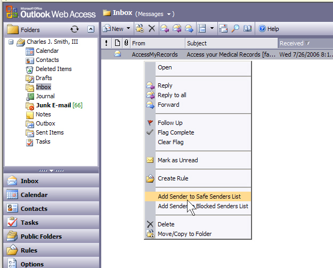The image size is (333, 268).
Task: Select the Contacts folder in the tree
Action: 42,60
